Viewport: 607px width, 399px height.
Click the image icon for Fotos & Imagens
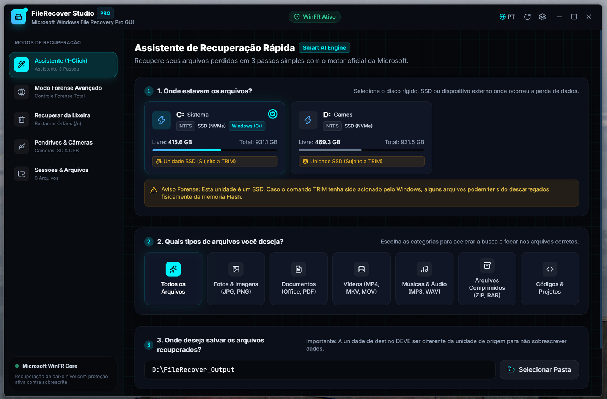[x=236, y=269]
